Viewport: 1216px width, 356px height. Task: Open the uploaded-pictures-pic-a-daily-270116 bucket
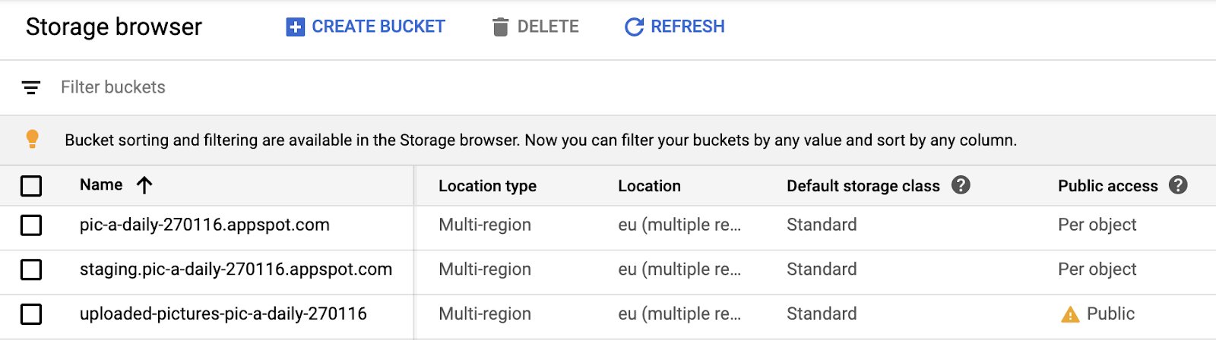pos(223,314)
